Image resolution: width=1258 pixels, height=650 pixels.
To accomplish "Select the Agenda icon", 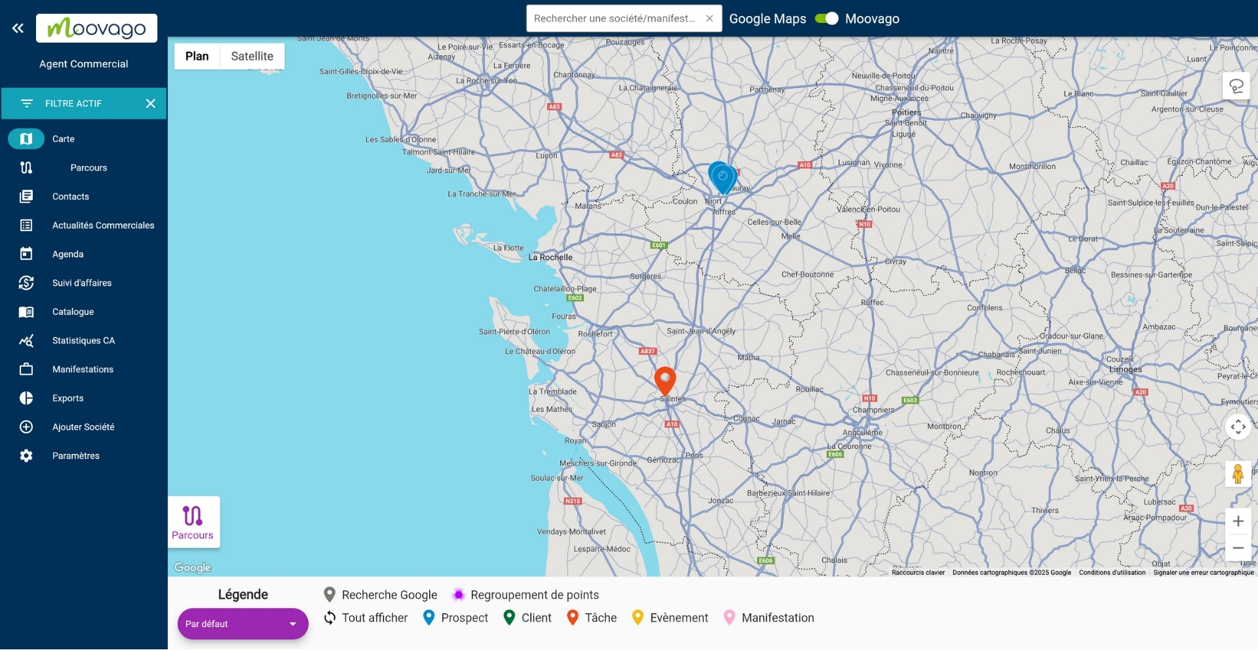I will [x=26, y=254].
